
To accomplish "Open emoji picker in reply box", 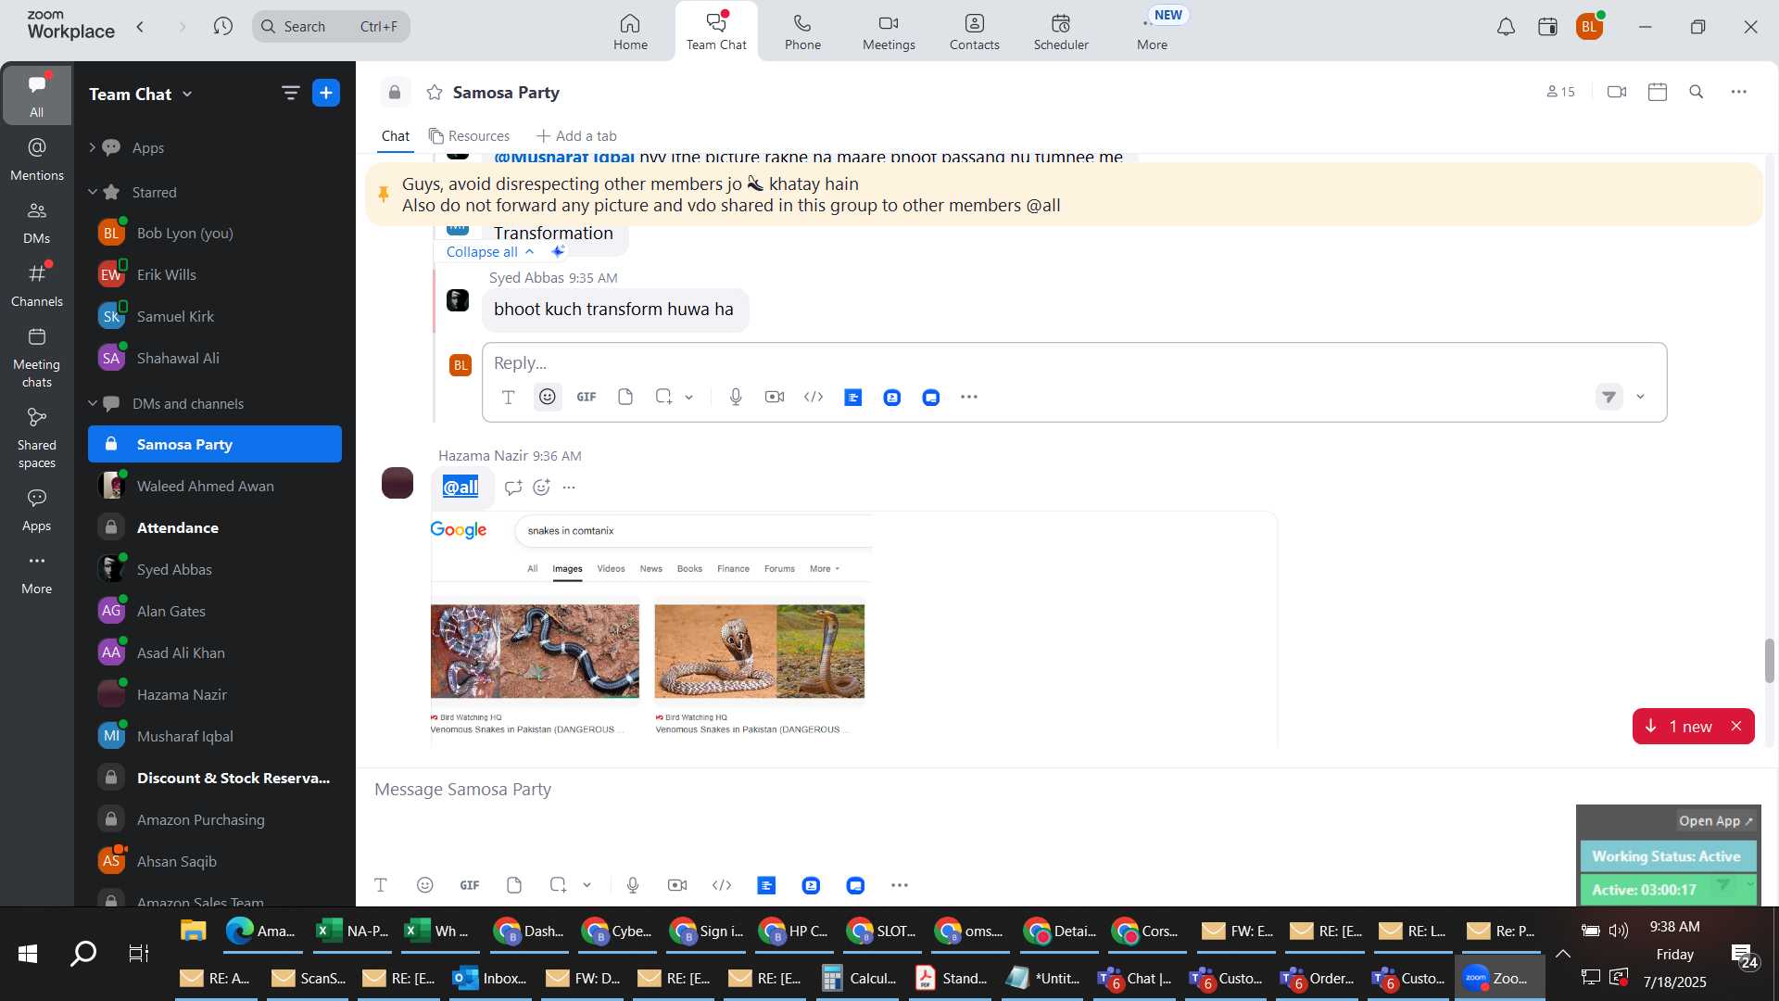I will 548,397.
